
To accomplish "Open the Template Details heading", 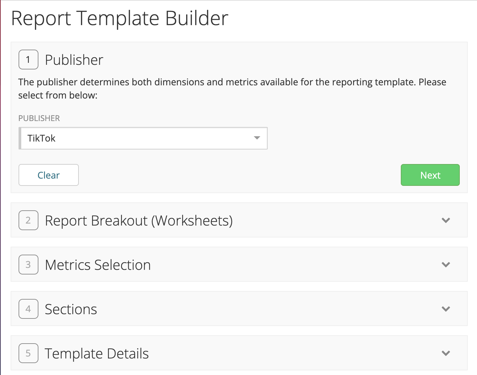I will click(97, 354).
